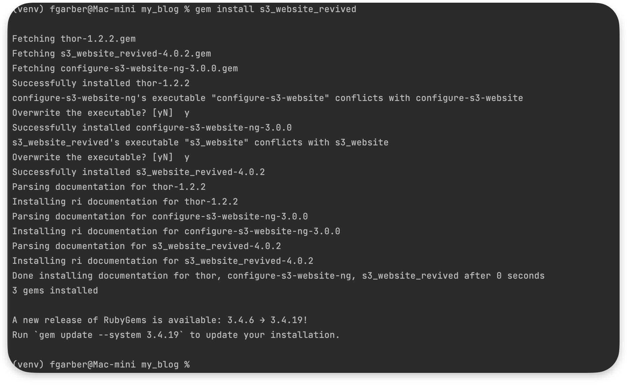
Task: Click "Parsing documentation for configure-s3-website-ng-3.0.0" line
Action: (x=160, y=217)
